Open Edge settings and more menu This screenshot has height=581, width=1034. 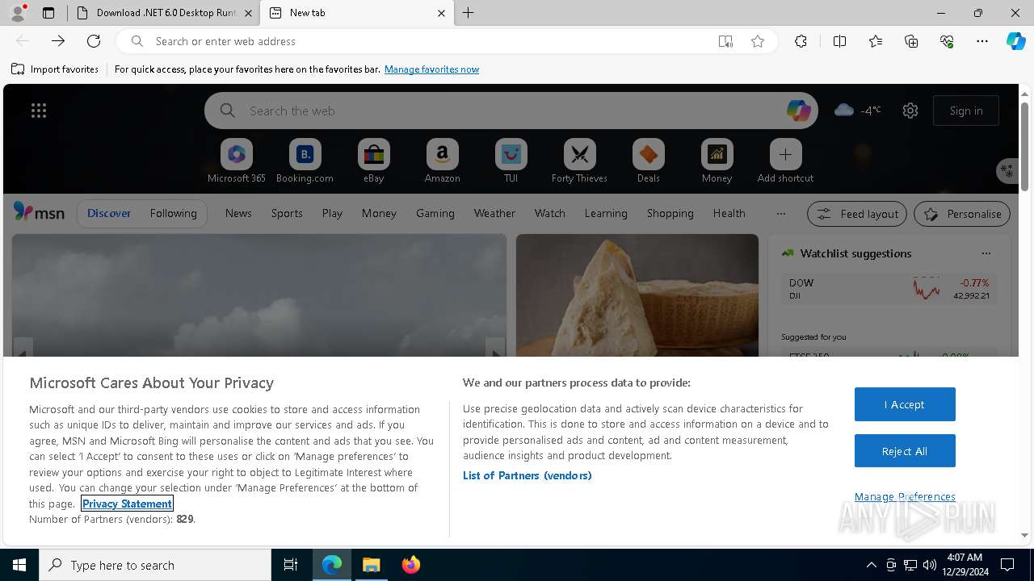click(x=982, y=41)
